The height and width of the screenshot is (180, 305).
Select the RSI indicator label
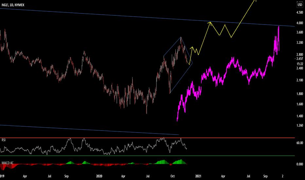[x=4, y=140]
